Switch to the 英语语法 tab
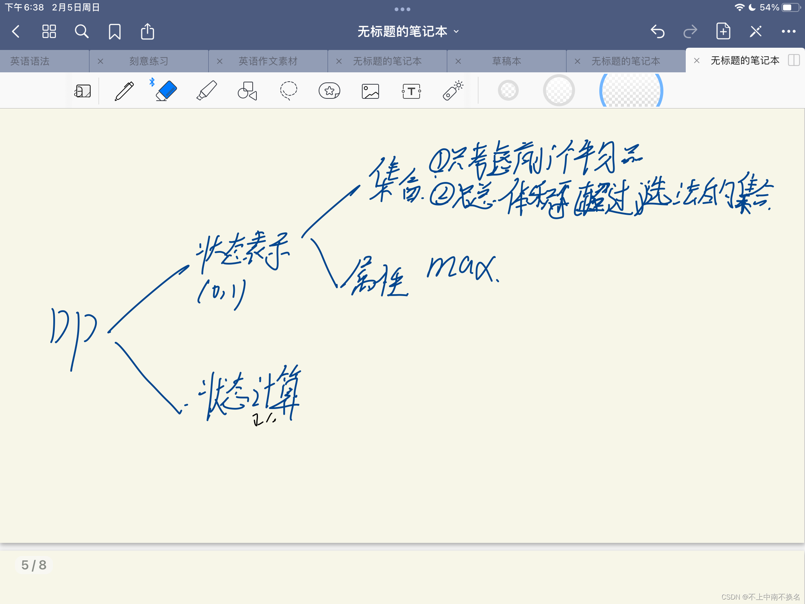This screenshot has height=604, width=805. [x=30, y=61]
